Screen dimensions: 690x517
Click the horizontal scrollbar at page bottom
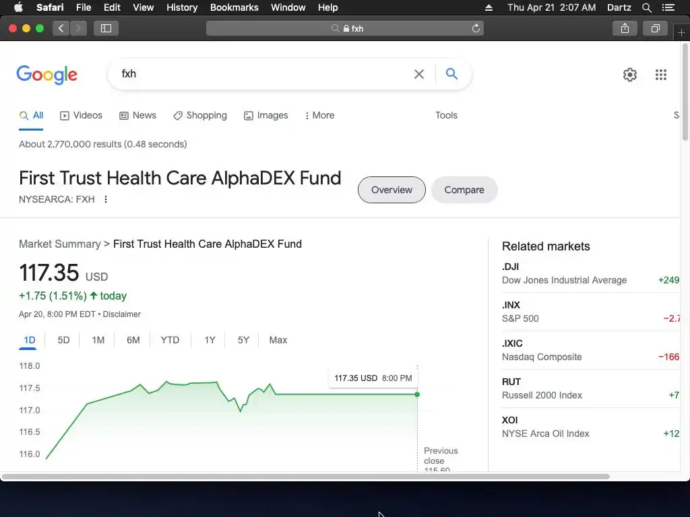306,477
